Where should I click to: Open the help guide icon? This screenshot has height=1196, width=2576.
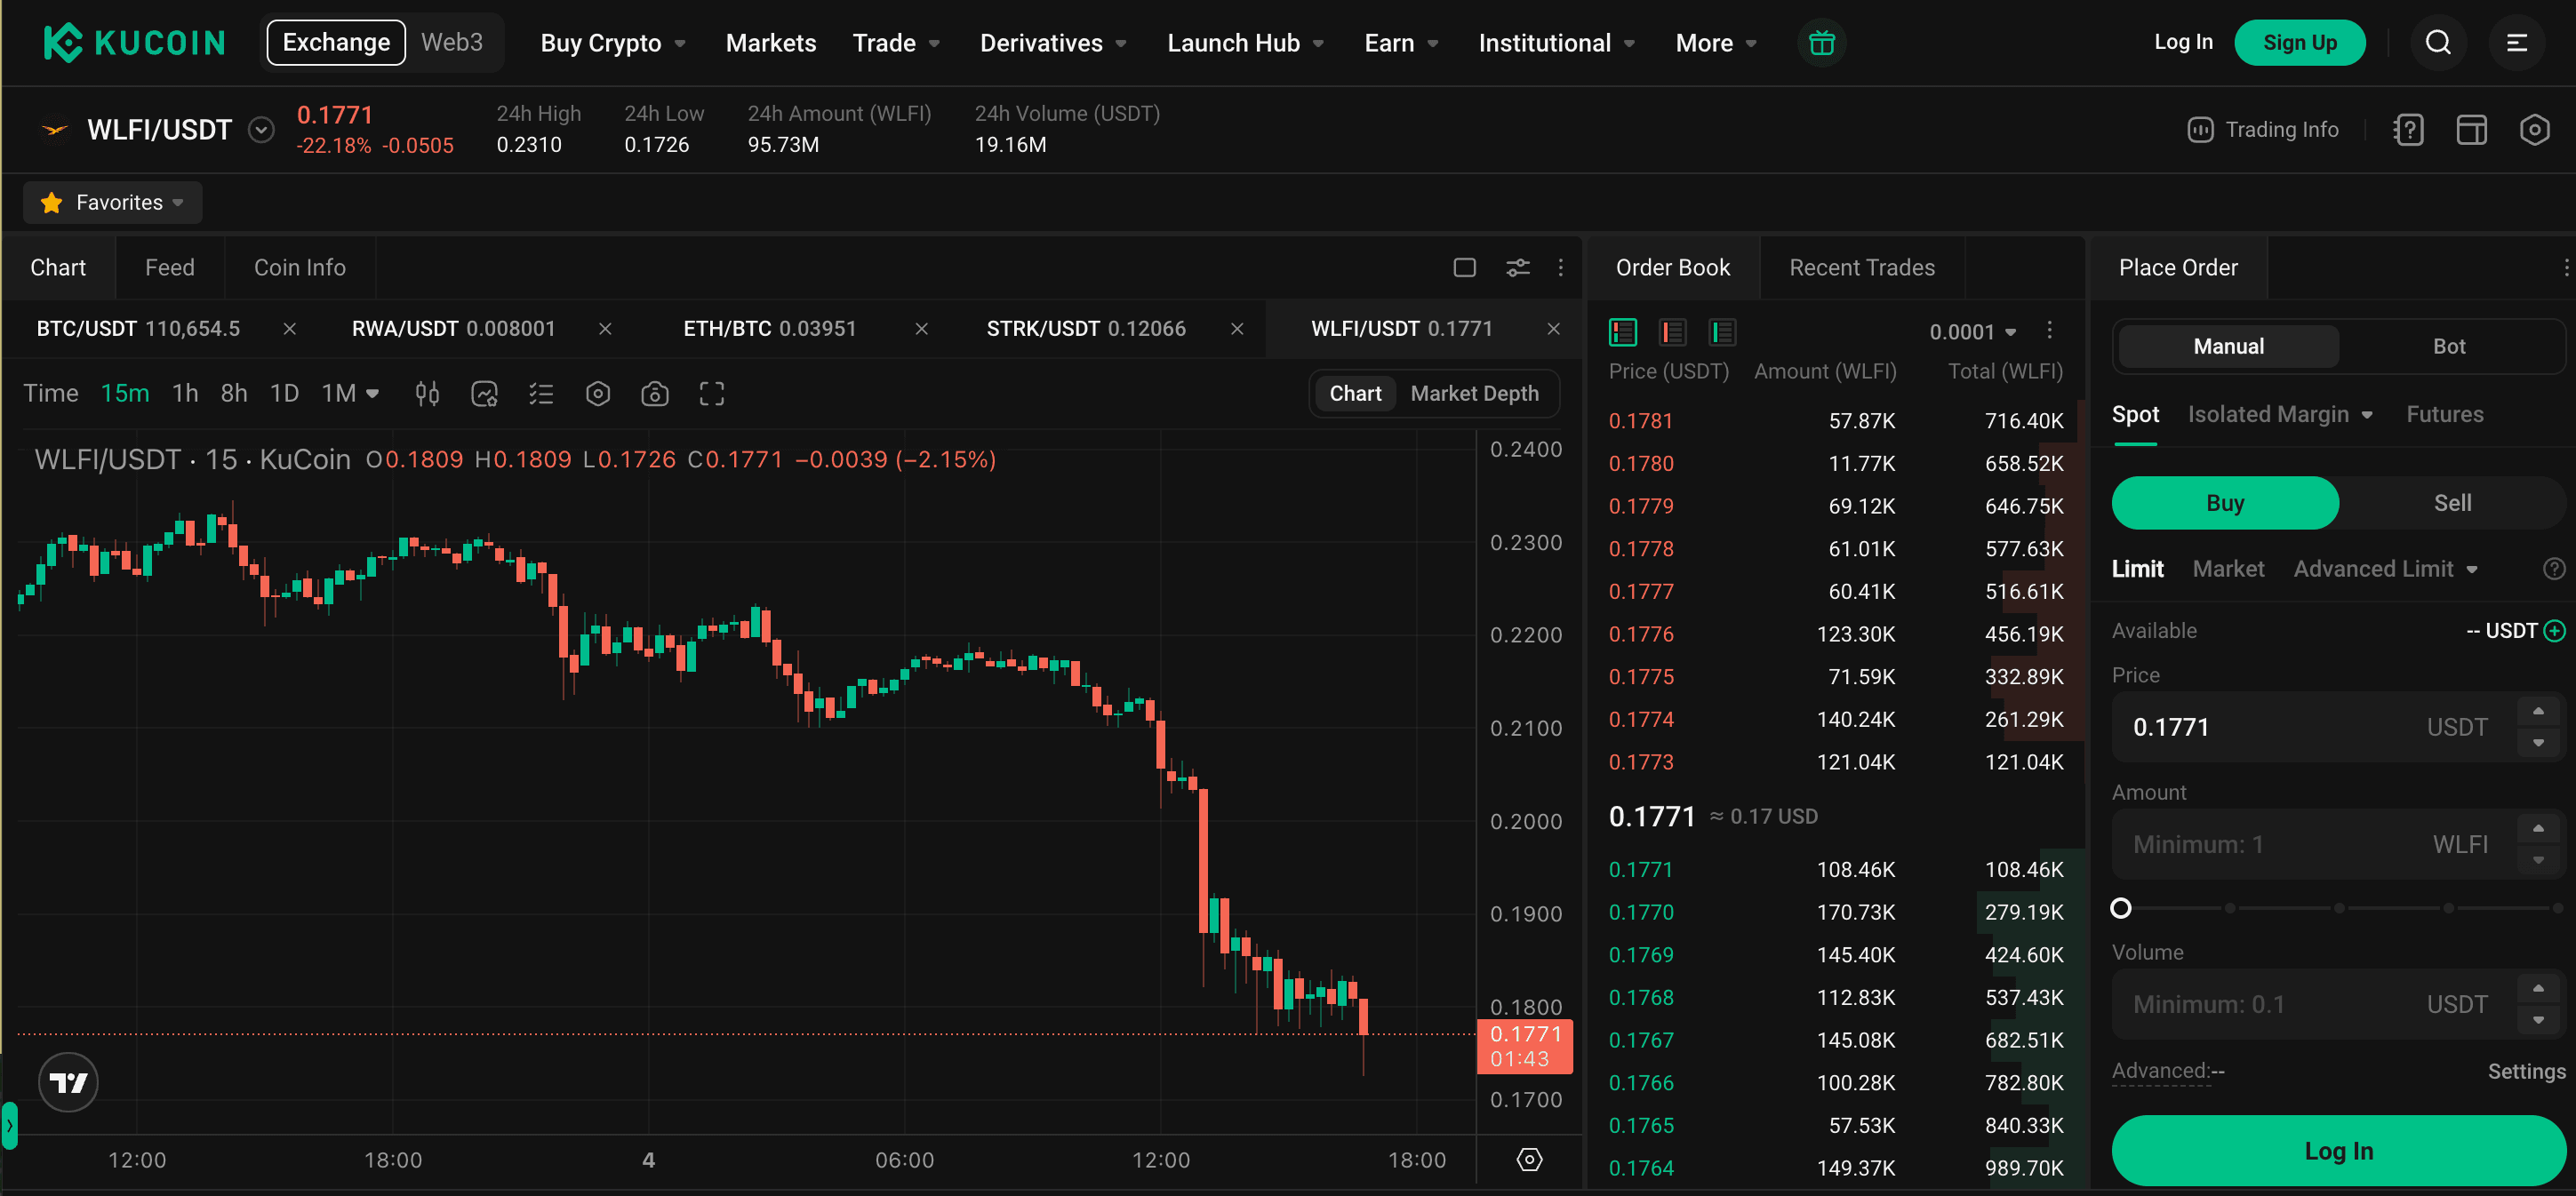[2408, 130]
